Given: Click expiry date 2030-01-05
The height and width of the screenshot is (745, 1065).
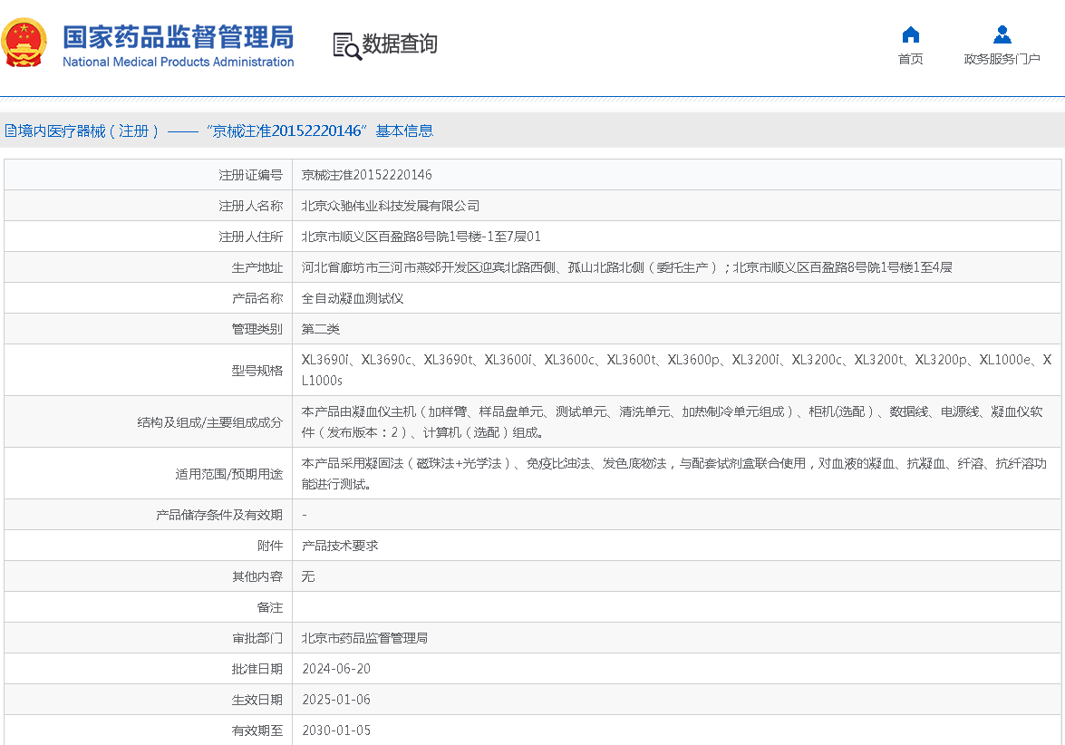Looking at the screenshot, I should click(336, 730).
